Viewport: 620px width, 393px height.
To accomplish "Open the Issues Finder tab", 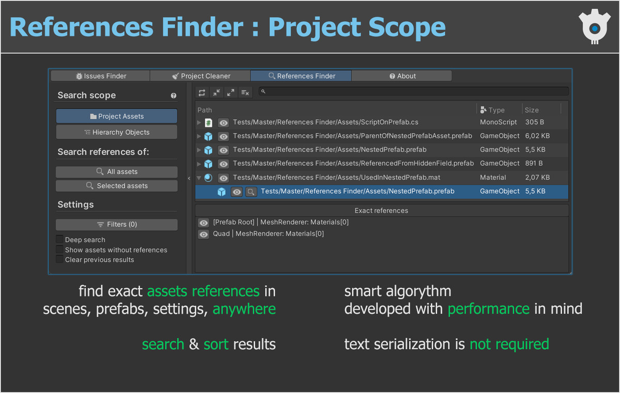I will click(x=100, y=75).
